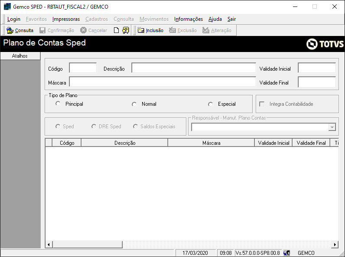This screenshot has height=257, width=345.
Task: Click the Exclusão toolbar icon
Action: tap(172, 30)
